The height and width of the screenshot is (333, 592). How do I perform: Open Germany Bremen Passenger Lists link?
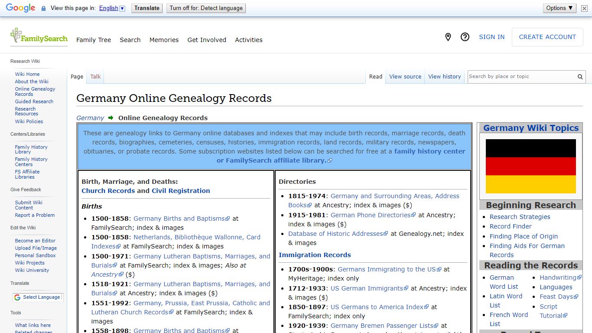click(x=384, y=326)
